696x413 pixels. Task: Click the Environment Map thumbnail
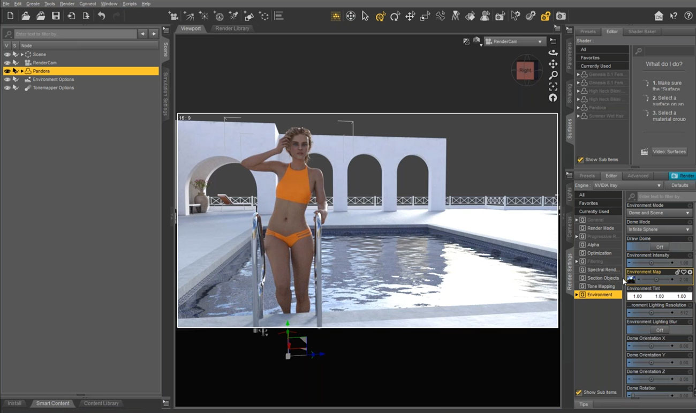click(631, 280)
